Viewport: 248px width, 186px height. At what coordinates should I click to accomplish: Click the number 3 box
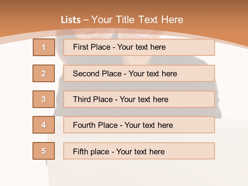(44, 99)
